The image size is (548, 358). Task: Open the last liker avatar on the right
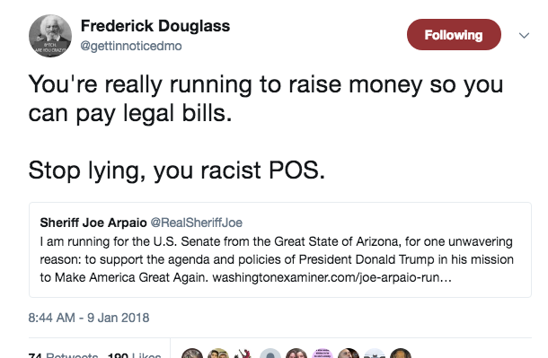pos(401,354)
